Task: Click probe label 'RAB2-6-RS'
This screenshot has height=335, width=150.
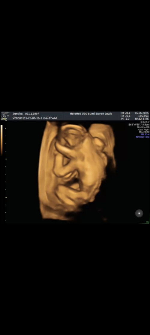Action: pyautogui.click(x=142, y=119)
